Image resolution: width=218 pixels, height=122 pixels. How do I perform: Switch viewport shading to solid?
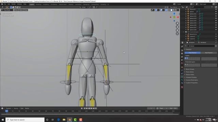point(171,10)
